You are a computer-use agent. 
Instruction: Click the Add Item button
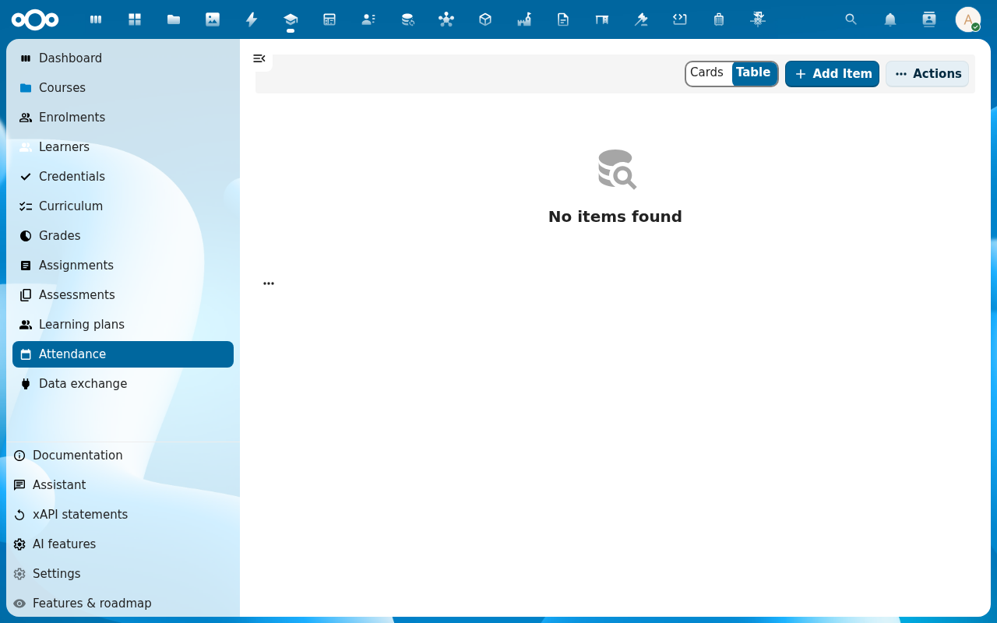(832, 74)
